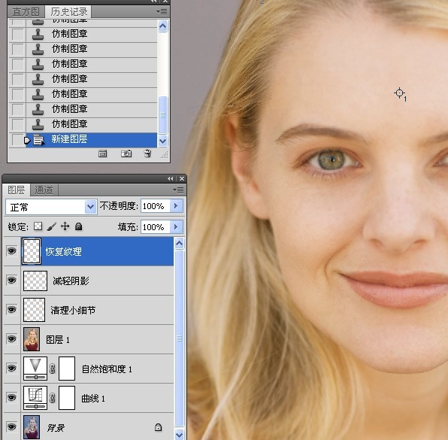Click the padlock icon on 背景 layer
The image size is (448, 440).
pos(158,427)
